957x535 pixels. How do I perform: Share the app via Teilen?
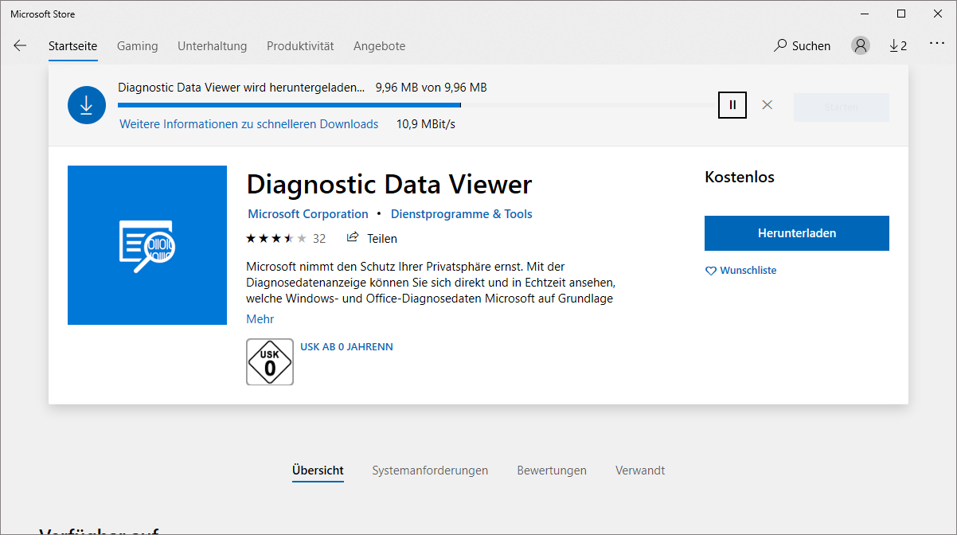[372, 238]
